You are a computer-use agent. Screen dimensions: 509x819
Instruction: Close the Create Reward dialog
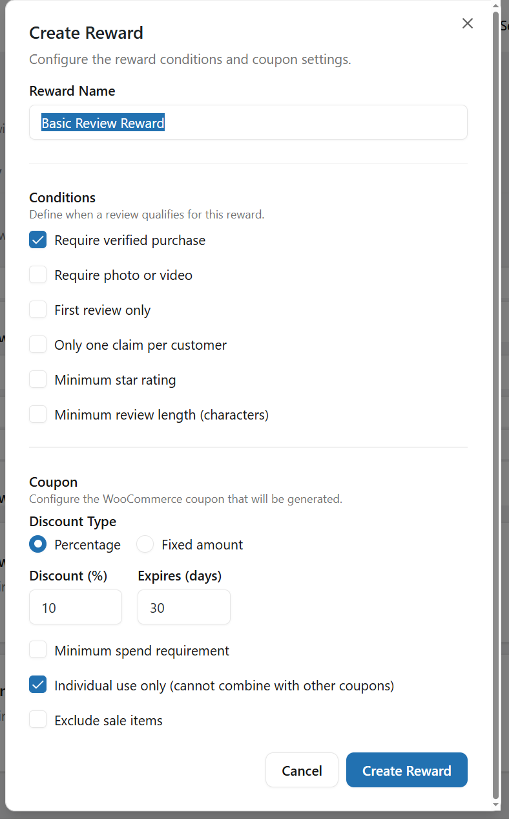click(468, 23)
